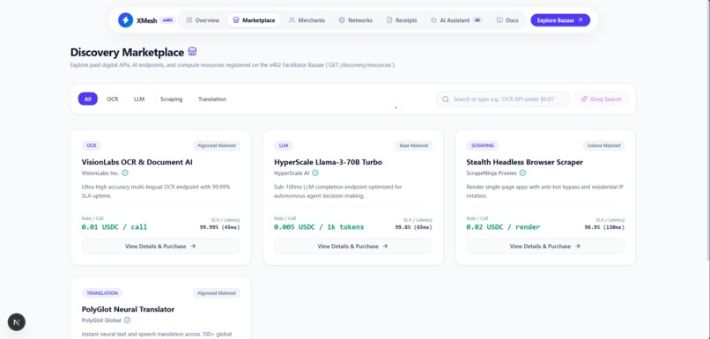Click the page vertical scrollbar
710x339 pixels.
[x=707, y=131]
